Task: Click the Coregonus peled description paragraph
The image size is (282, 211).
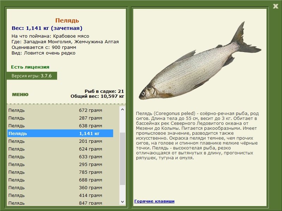Action: (x=197, y=136)
